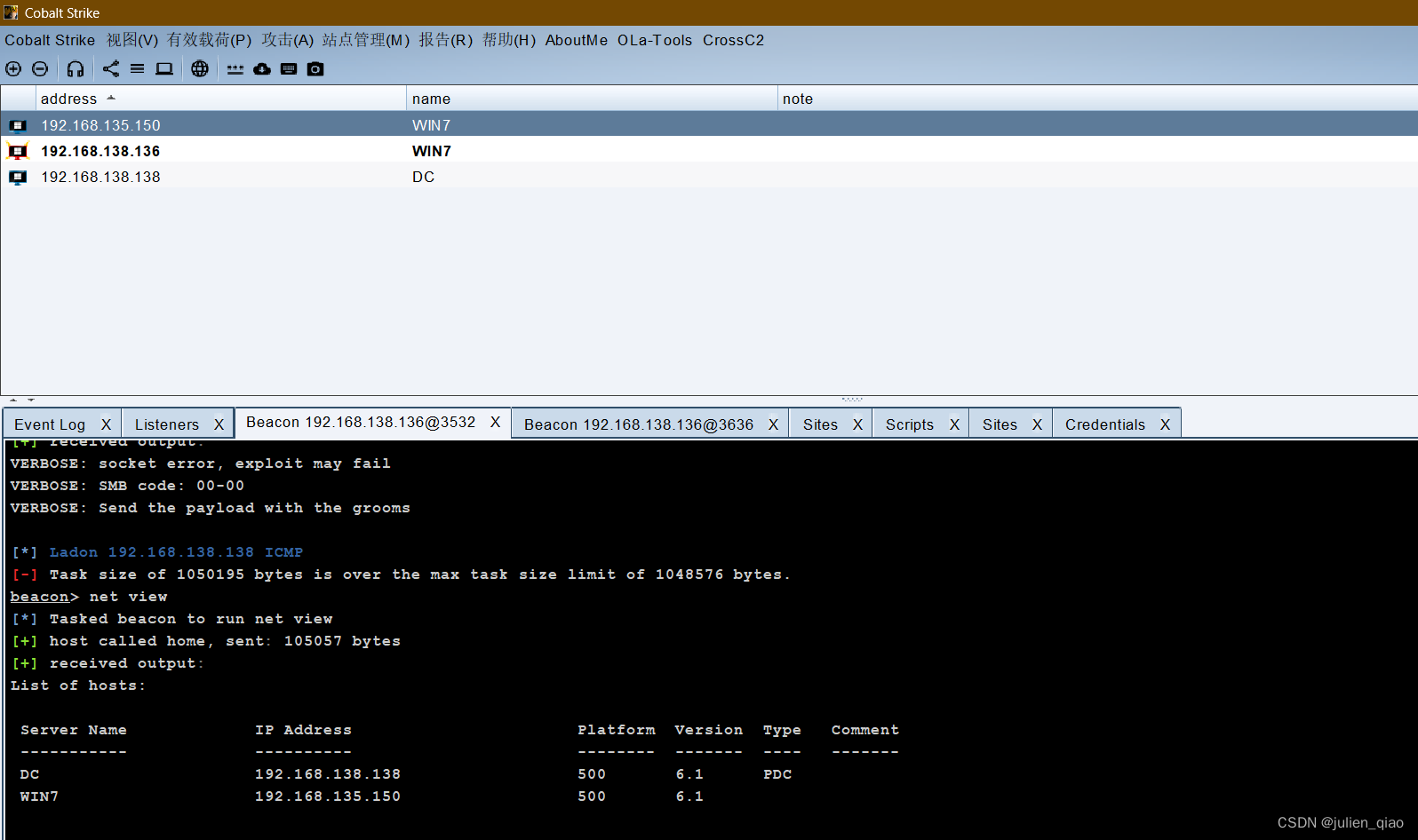Click the panel split expand-down arrow
Screen dimensions: 1418x840
click(31, 400)
